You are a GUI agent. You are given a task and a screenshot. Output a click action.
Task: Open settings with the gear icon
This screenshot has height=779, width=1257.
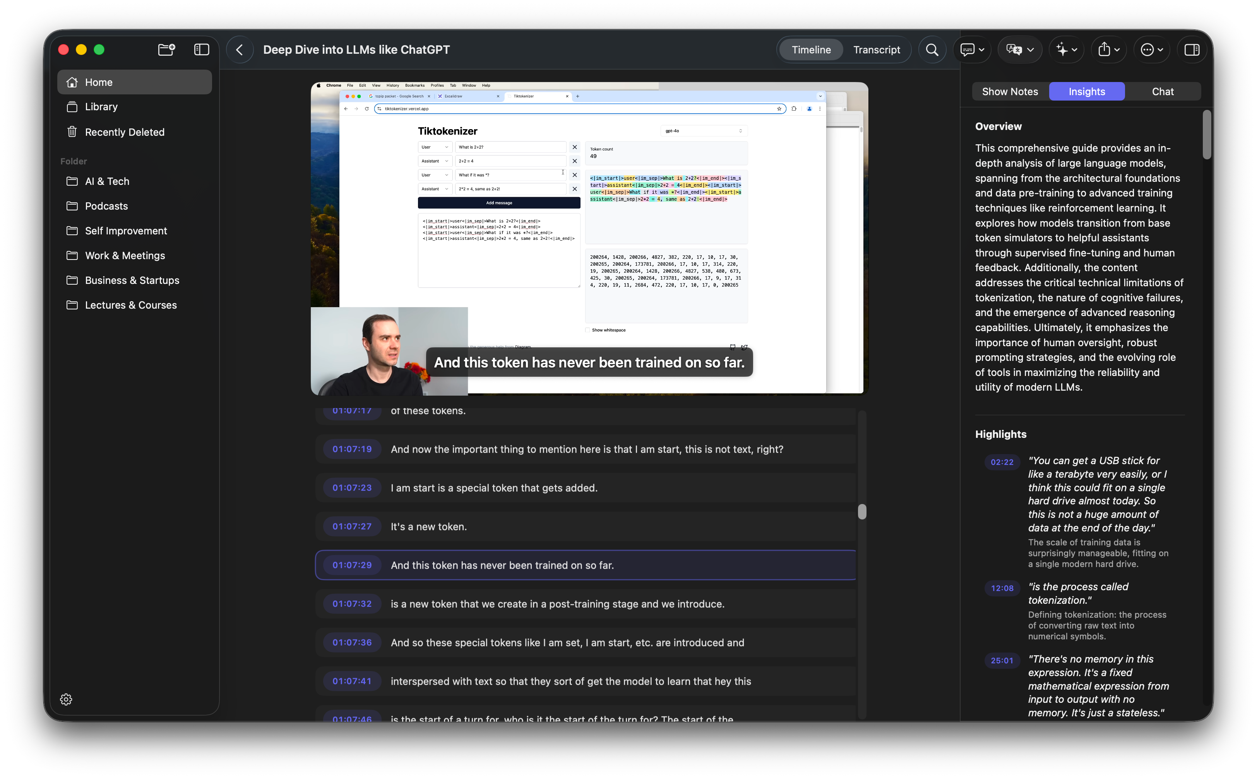[x=66, y=699]
